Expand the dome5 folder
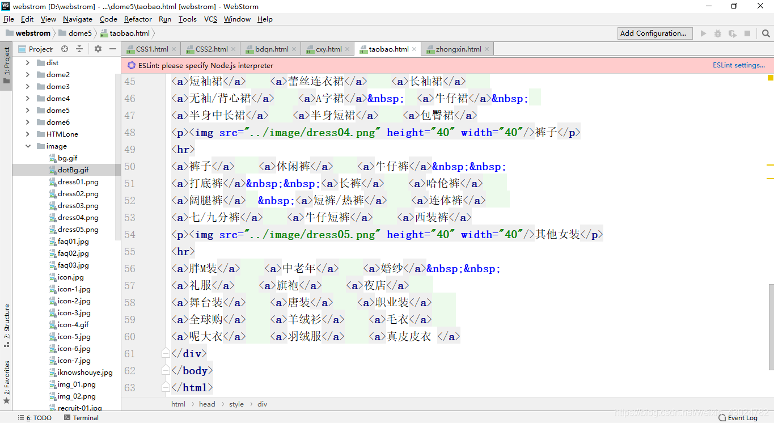Screen dimensions: 774x423 (28, 111)
